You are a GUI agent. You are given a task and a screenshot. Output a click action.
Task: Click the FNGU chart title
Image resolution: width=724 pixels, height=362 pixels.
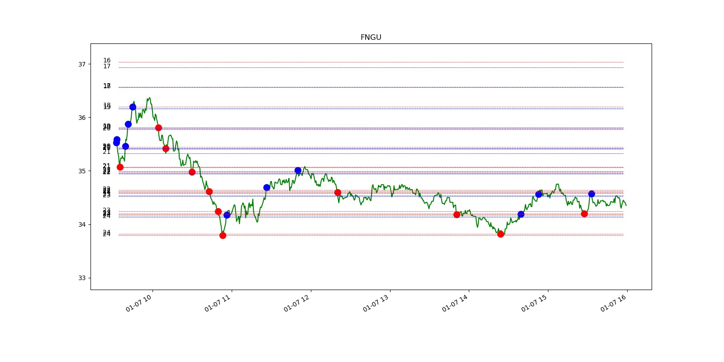tap(371, 38)
